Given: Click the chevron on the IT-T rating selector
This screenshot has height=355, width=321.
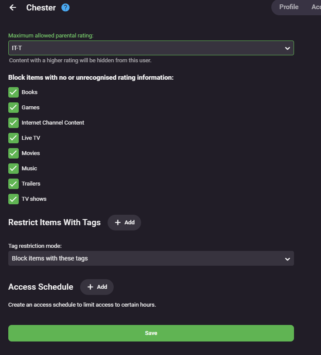Looking at the screenshot, I should click(x=287, y=48).
